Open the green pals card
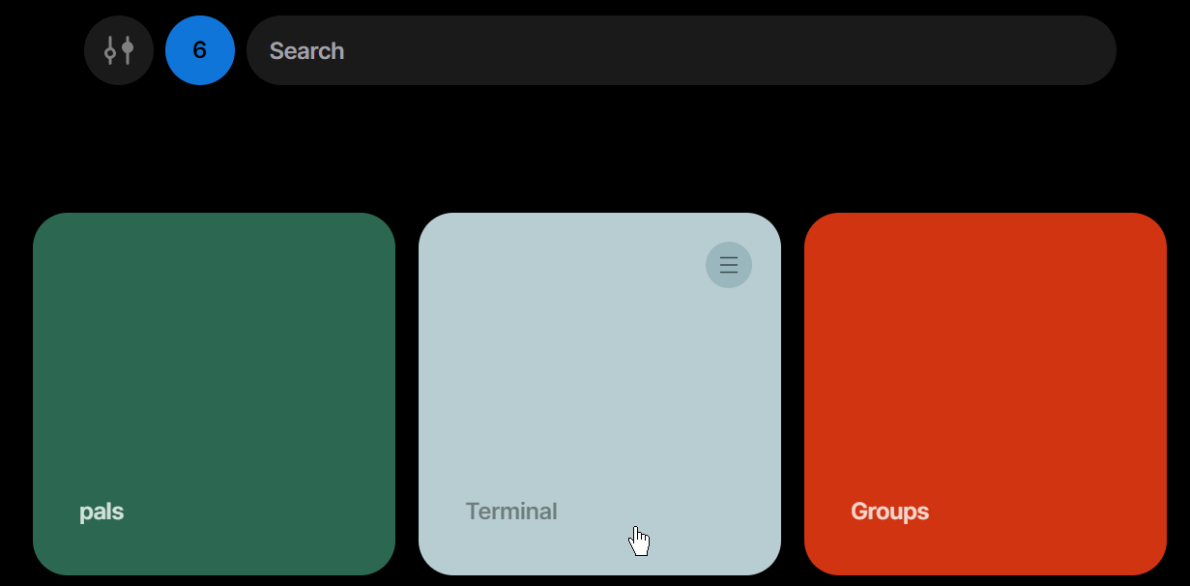The height and width of the screenshot is (586, 1190). (x=214, y=394)
